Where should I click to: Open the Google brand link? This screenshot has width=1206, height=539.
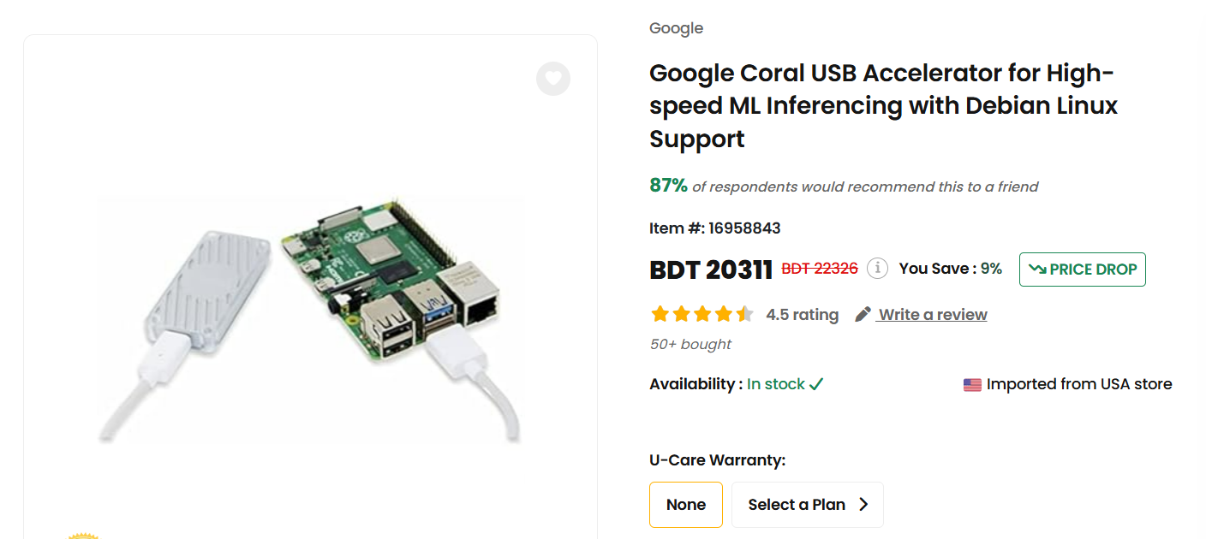click(x=676, y=28)
